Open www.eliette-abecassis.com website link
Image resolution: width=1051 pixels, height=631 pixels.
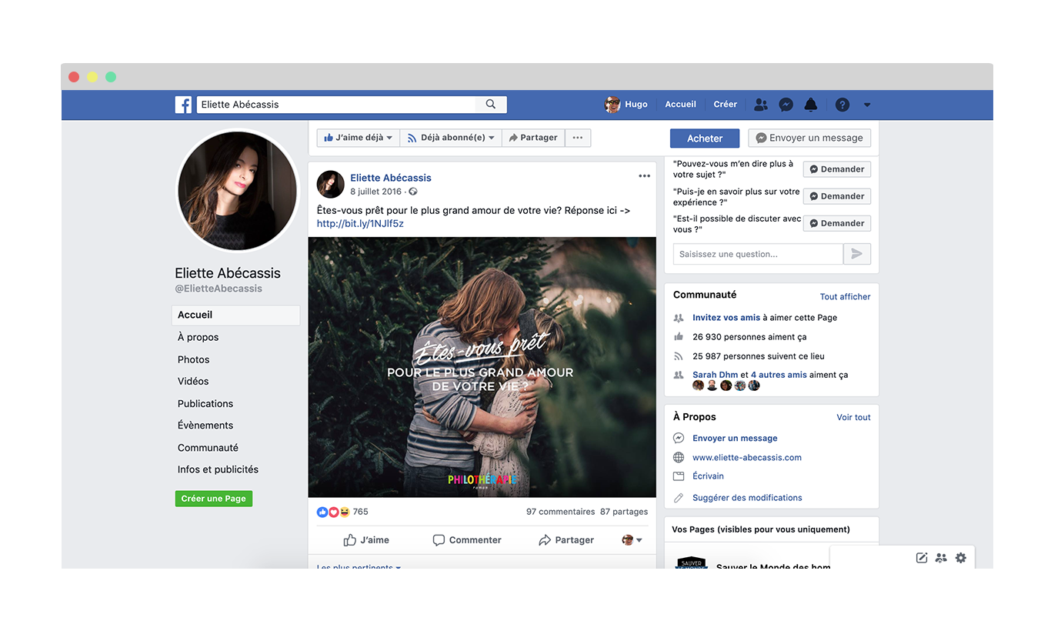click(747, 457)
